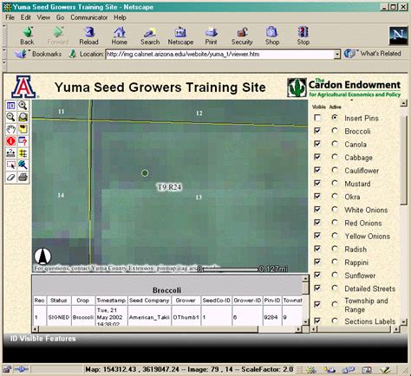Select the red Identify info tool

pos(11,141)
